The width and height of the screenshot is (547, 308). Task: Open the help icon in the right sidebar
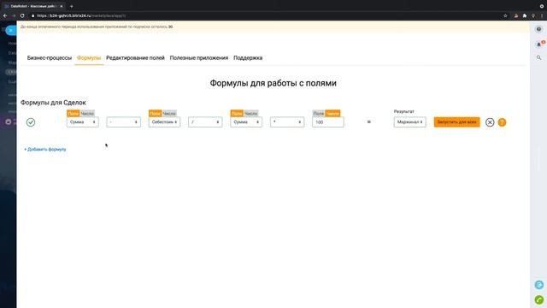point(538,29)
